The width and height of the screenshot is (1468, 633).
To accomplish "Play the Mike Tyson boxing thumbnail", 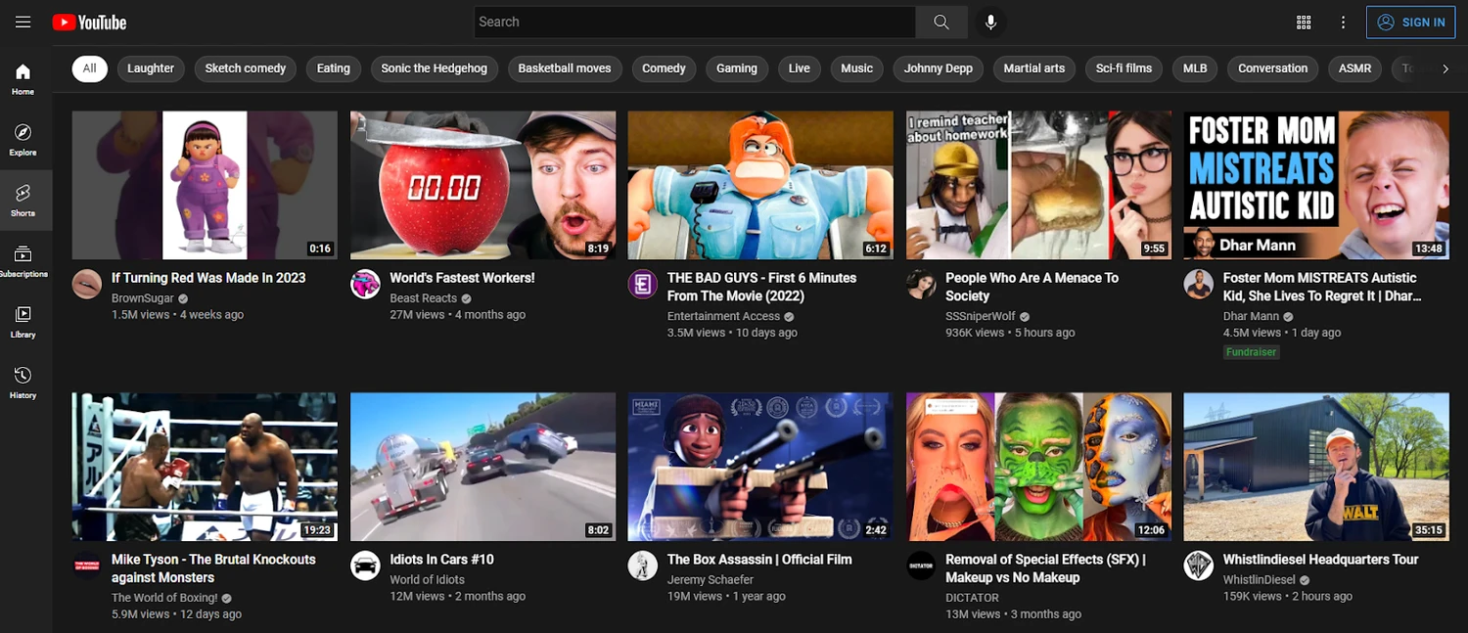I will pyautogui.click(x=205, y=467).
